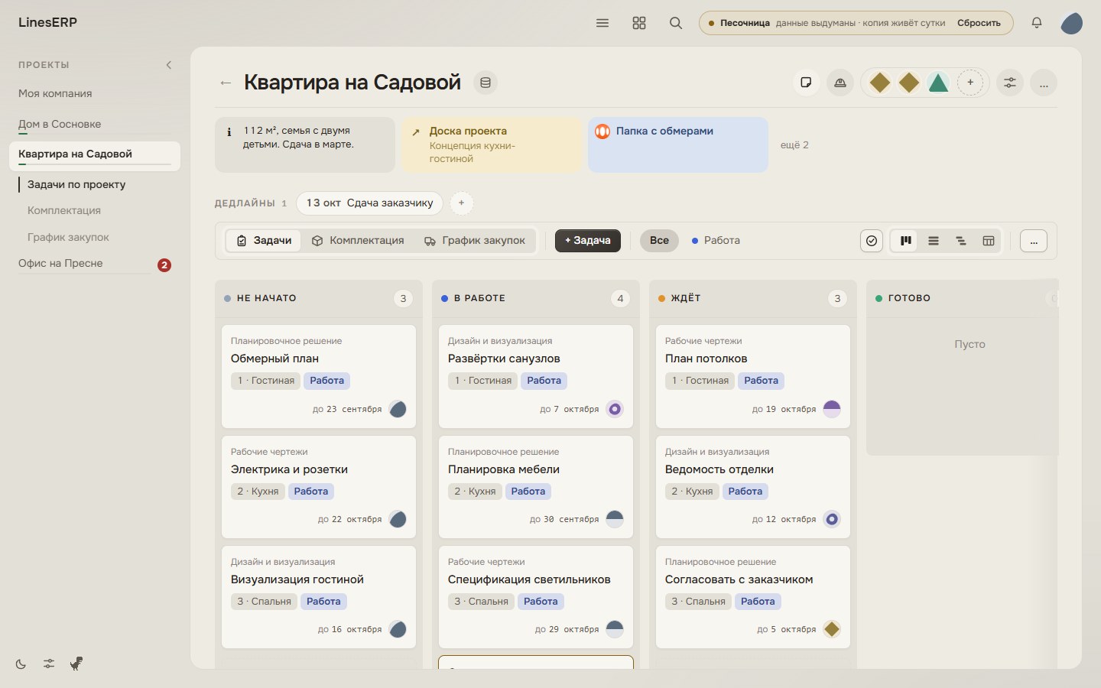This screenshot has width=1101, height=688.
Task: Click the hard hat icon in the project header
Action: click(840, 83)
